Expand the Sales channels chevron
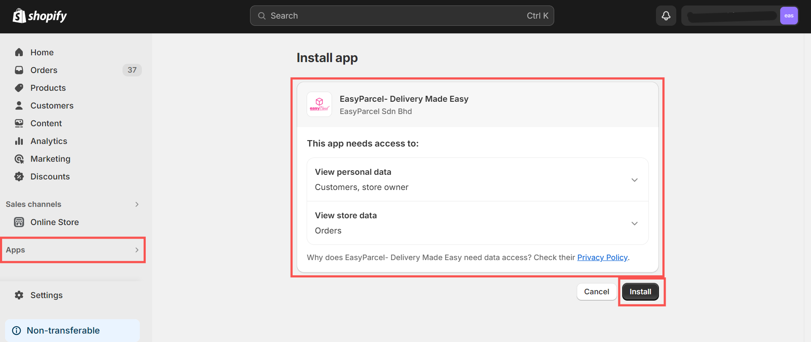 pos(137,204)
